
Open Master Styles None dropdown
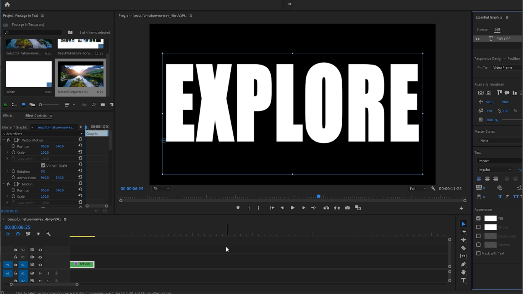(x=500, y=140)
